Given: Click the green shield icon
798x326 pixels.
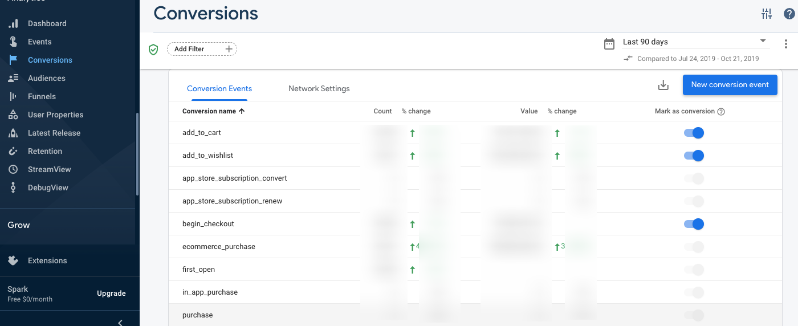Looking at the screenshot, I should point(153,50).
